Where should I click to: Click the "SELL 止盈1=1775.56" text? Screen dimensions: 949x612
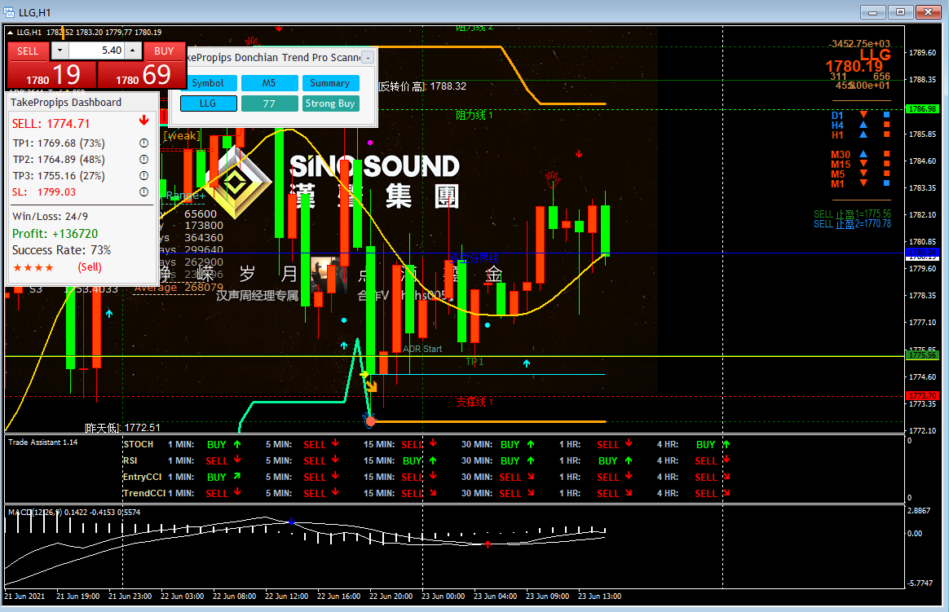[852, 214]
